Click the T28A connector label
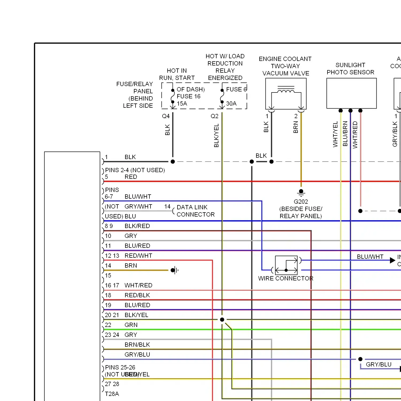 (112, 394)
